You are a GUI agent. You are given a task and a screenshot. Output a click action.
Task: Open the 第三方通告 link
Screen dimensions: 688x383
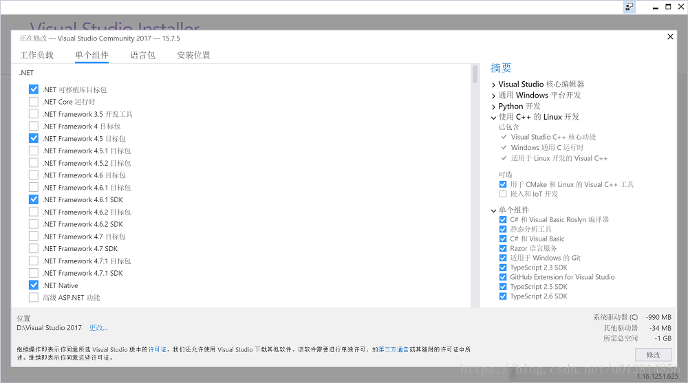(x=394, y=350)
